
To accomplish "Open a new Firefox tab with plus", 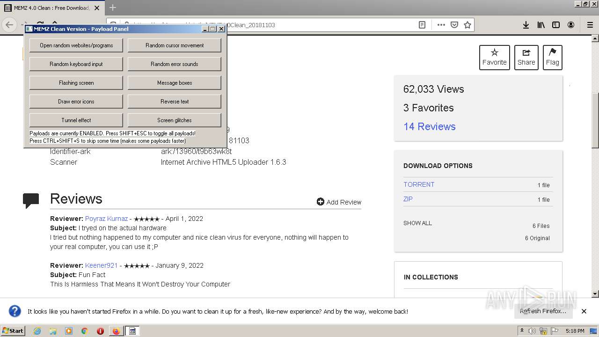I will coord(113,7).
